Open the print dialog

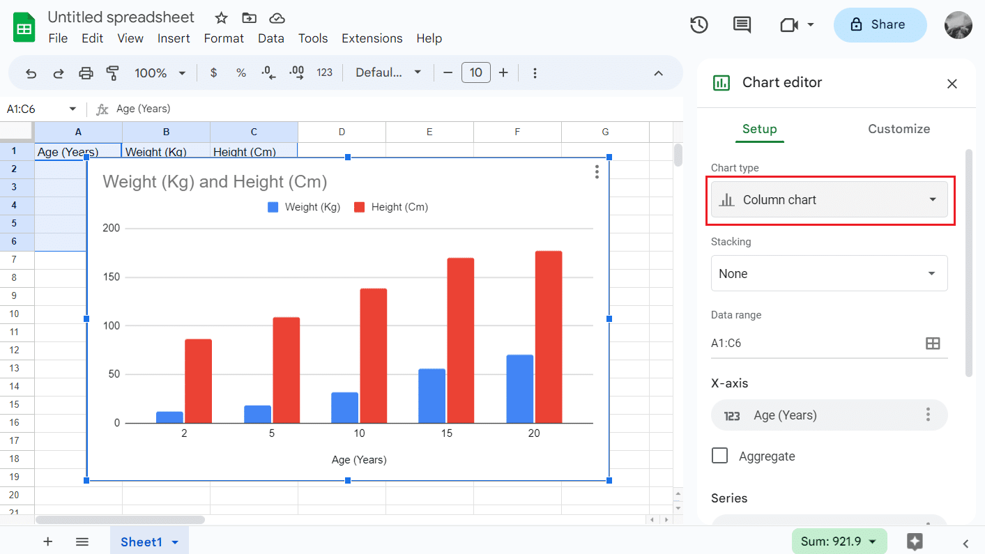coord(86,72)
